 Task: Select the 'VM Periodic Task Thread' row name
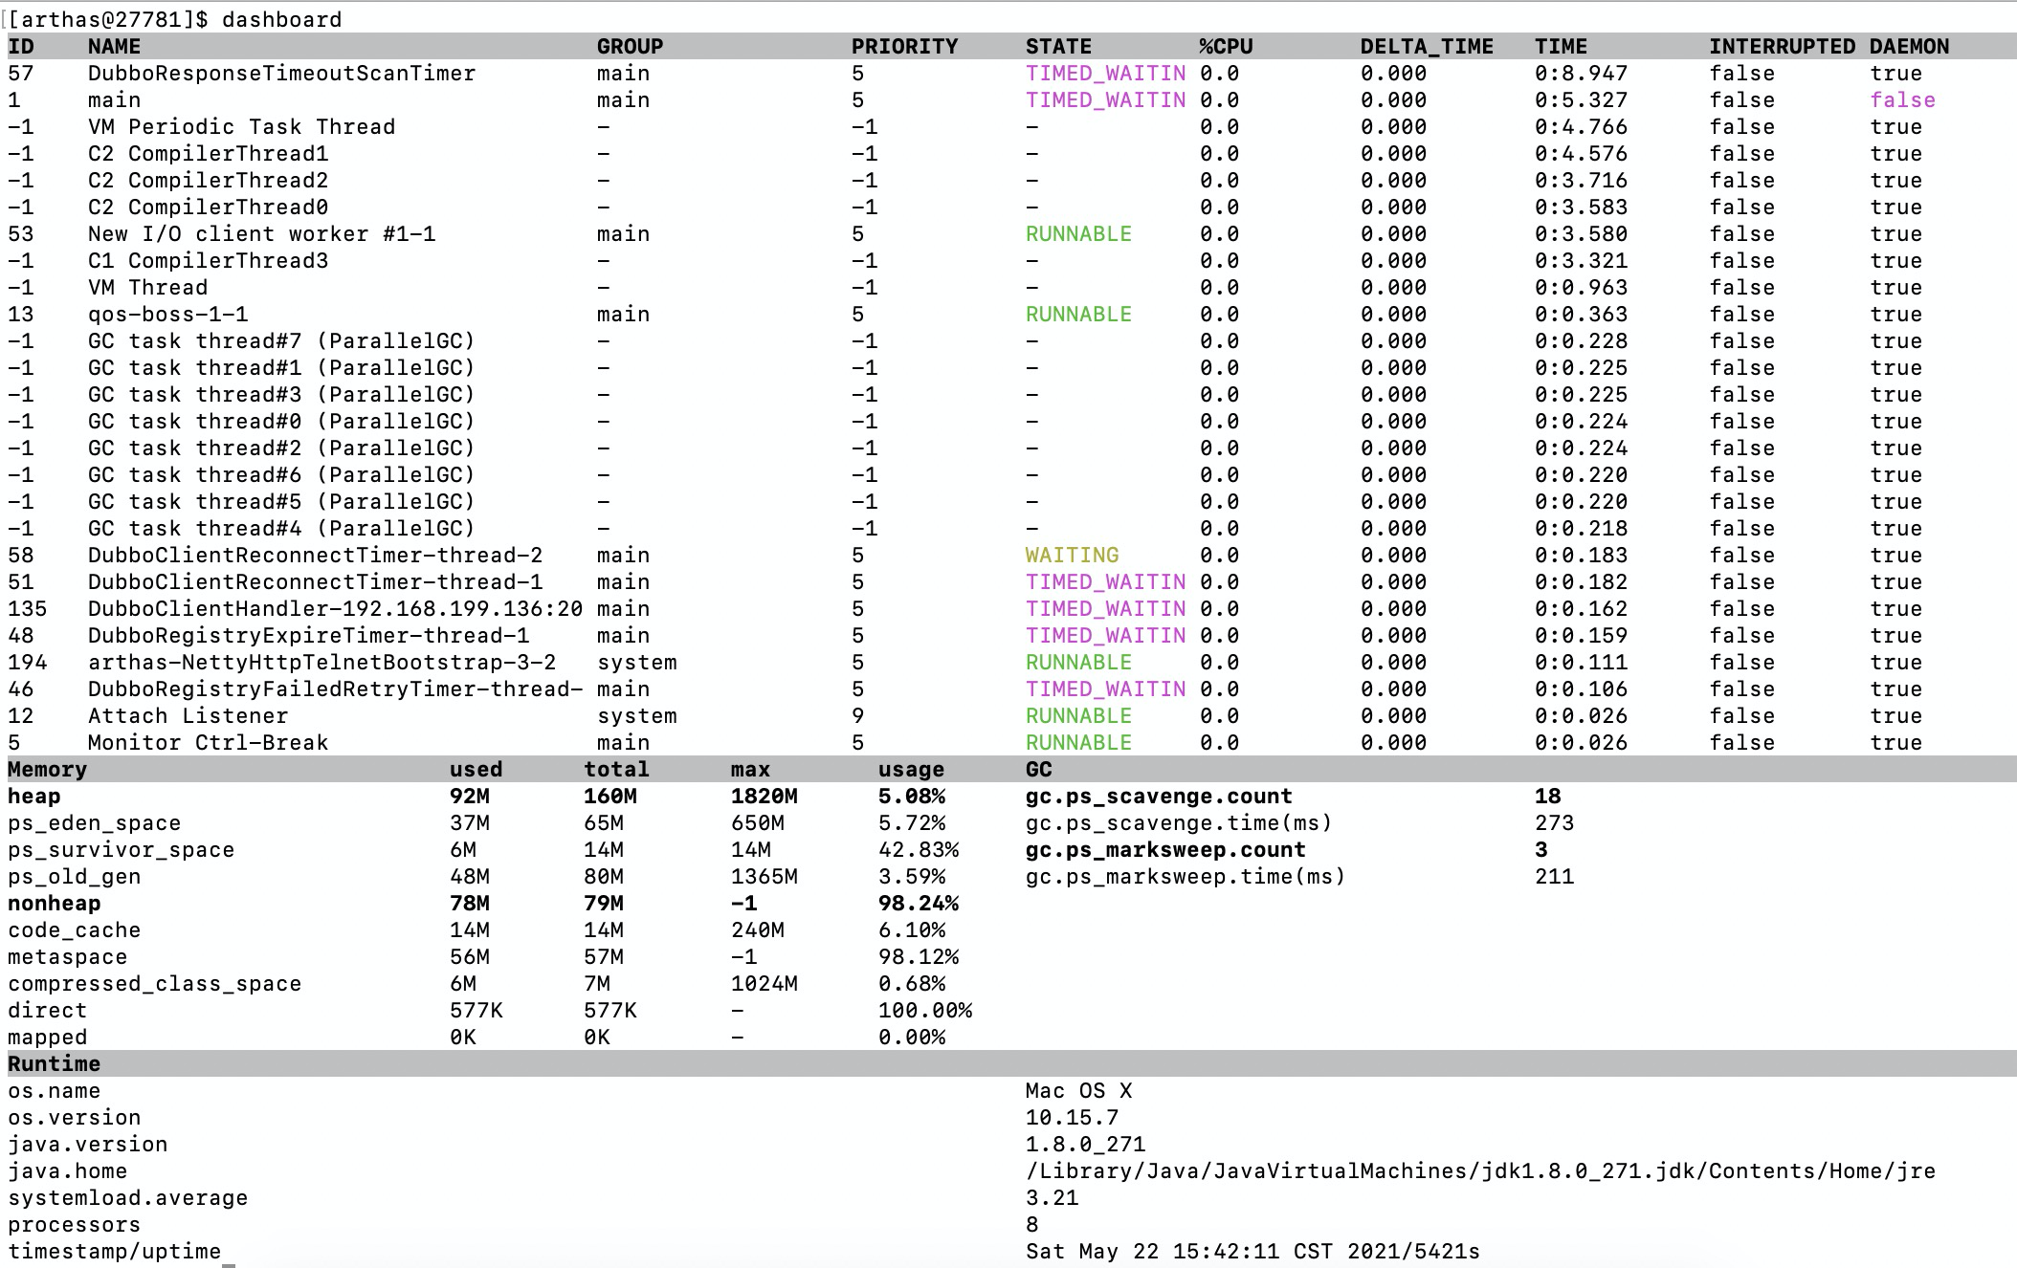[241, 126]
